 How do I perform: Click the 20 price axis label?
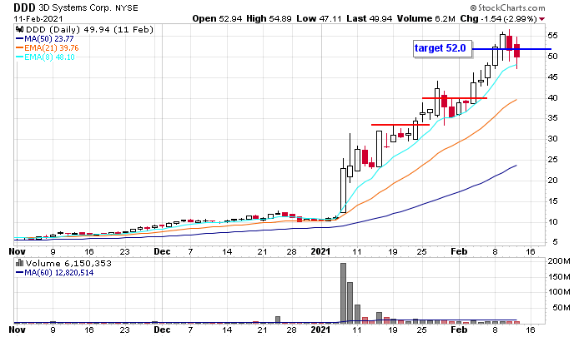click(552, 181)
